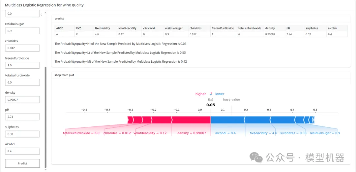
Task: Click the pH value field
Action: 22,117
